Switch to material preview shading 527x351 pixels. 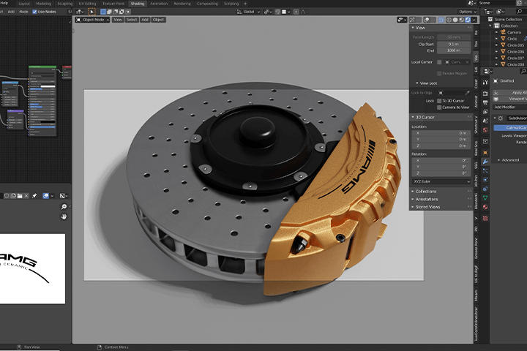click(461, 20)
